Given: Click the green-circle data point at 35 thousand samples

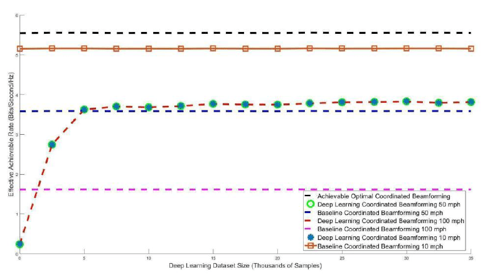Looking at the screenshot, I should point(471,102).
